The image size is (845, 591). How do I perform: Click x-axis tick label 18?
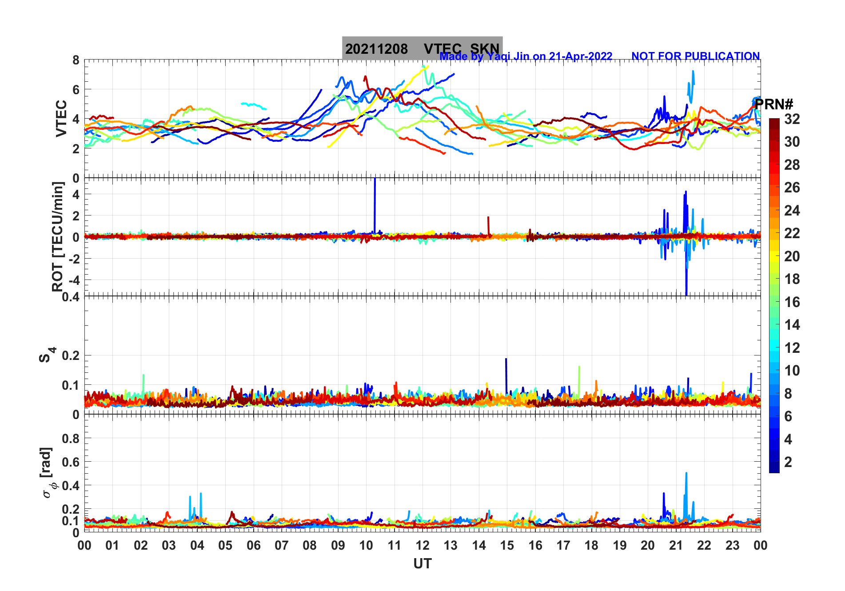coord(591,545)
